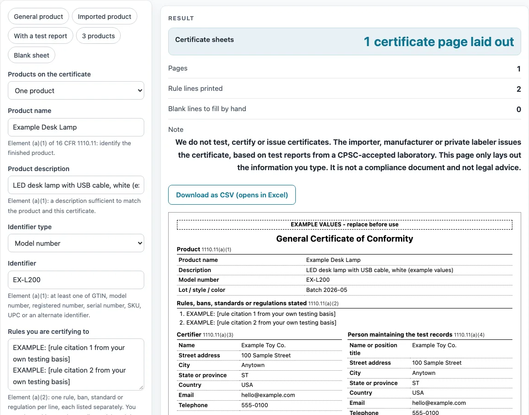This screenshot has width=529, height=415.
Task: Click the 'Product 1110.11(a)(1)' section heading
Action: pyautogui.click(x=204, y=249)
